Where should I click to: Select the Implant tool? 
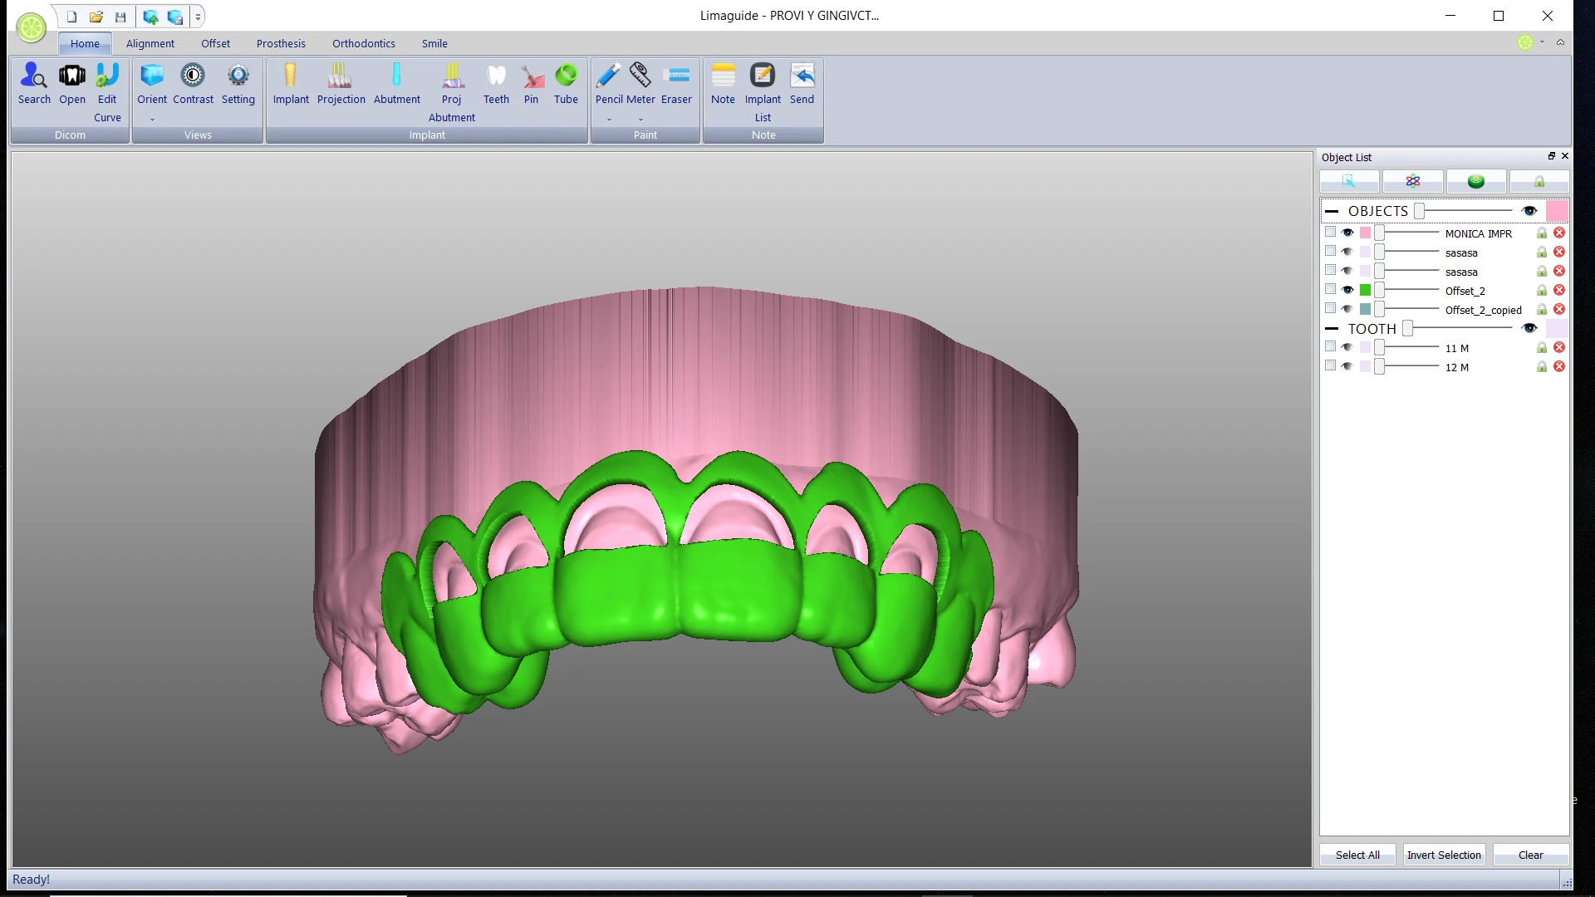coord(291,83)
